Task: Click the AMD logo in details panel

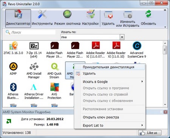Action: coord(9,121)
